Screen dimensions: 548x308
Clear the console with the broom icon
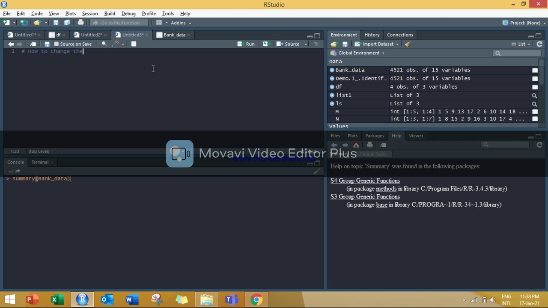click(317, 171)
